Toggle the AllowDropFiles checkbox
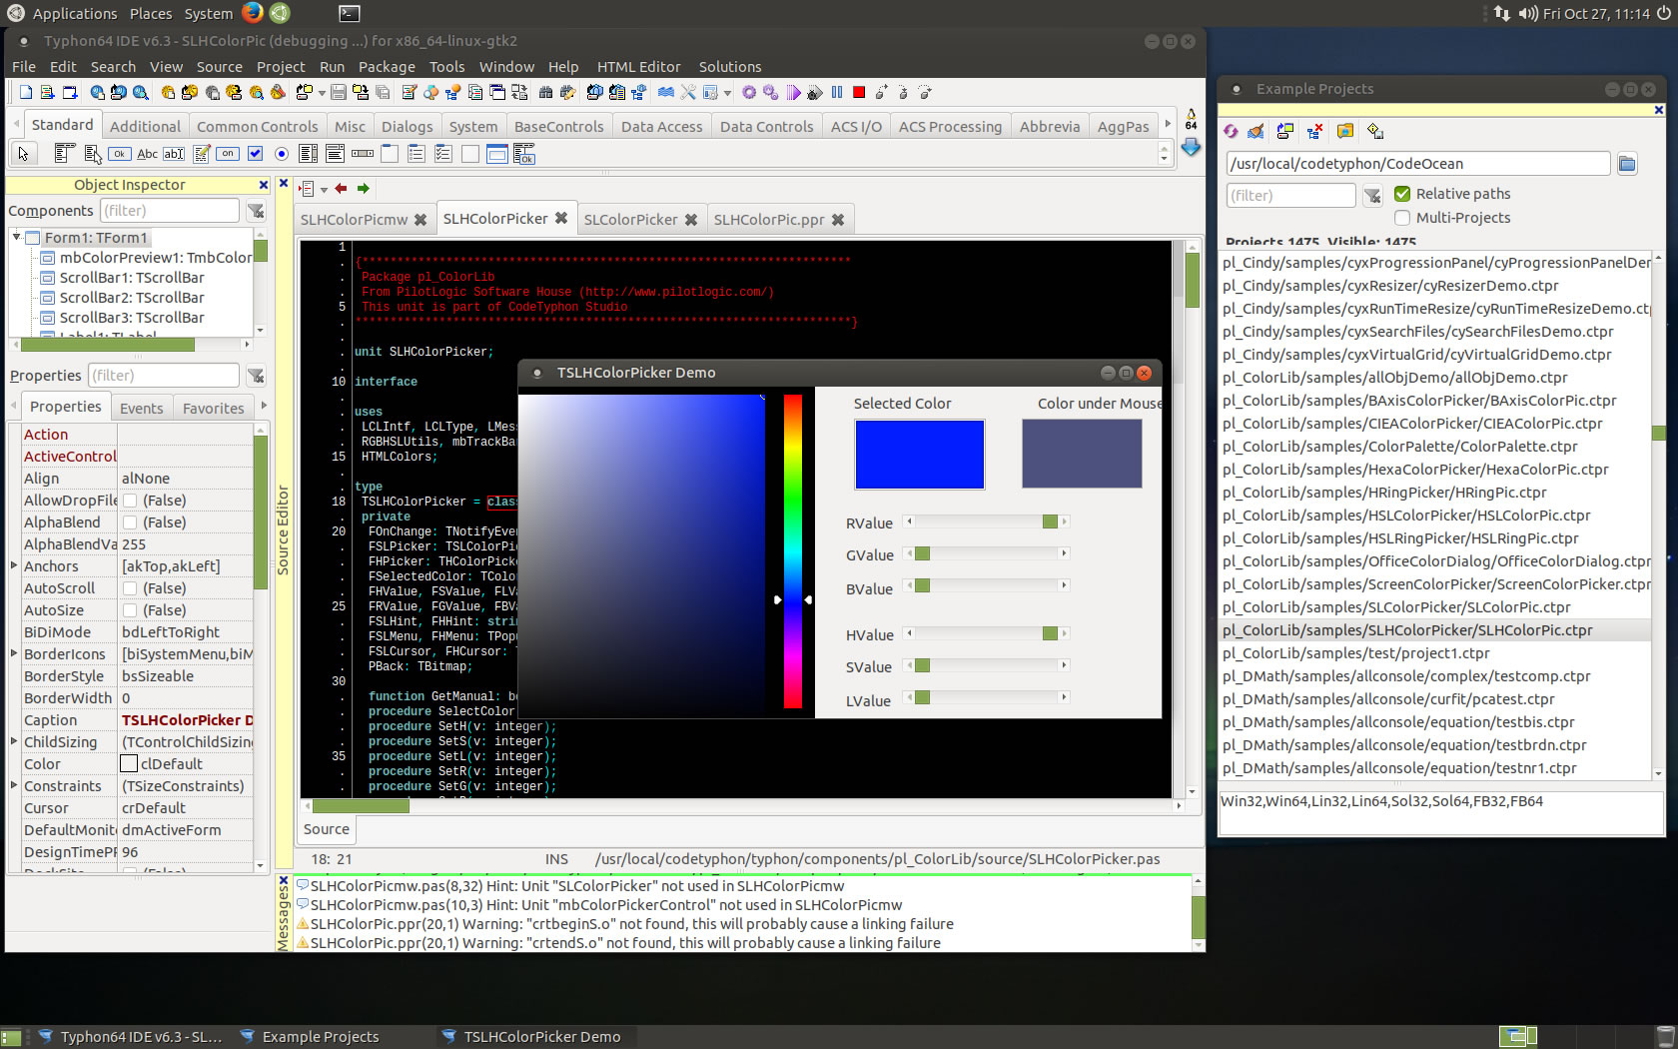 [x=130, y=501]
